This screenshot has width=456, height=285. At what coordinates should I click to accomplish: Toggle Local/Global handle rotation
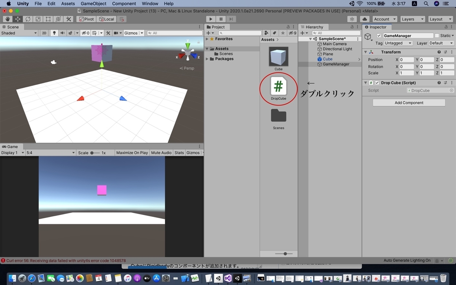[106, 19]
